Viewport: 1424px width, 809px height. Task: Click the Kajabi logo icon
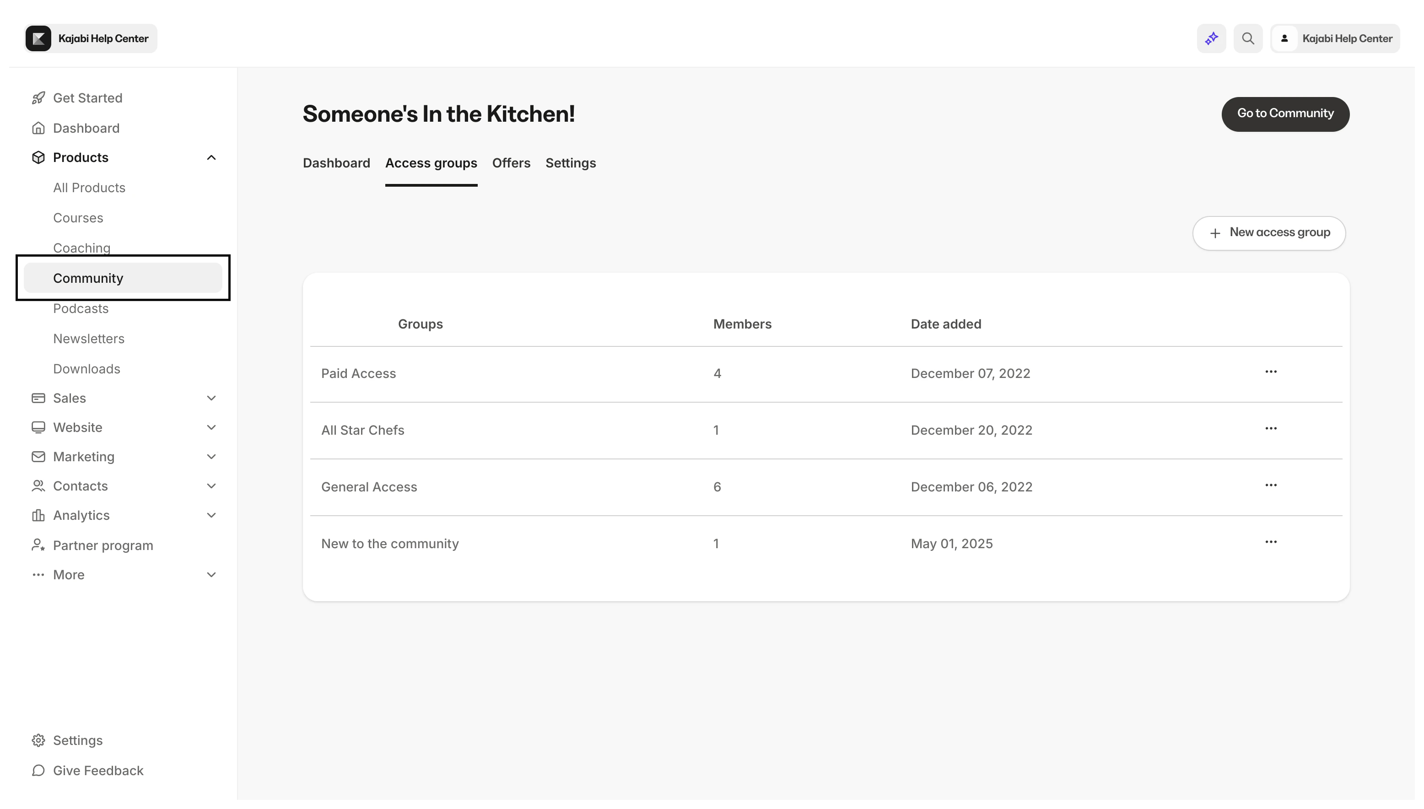pyautogui.click(x=38, y=38)
